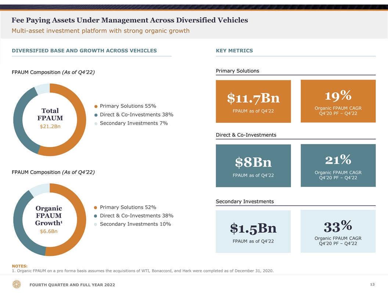
Task: Click the starburst company logo in footer
Action: [x=17, y=285]
